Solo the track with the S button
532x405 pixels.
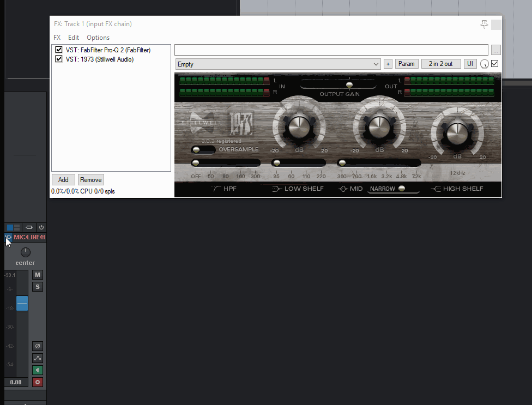[x=38, y=287]
